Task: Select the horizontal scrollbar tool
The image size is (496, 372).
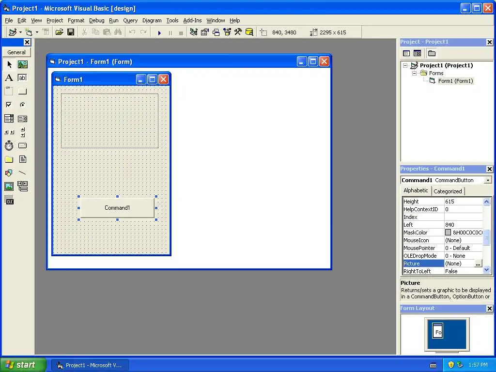Action: coord(9,132)
